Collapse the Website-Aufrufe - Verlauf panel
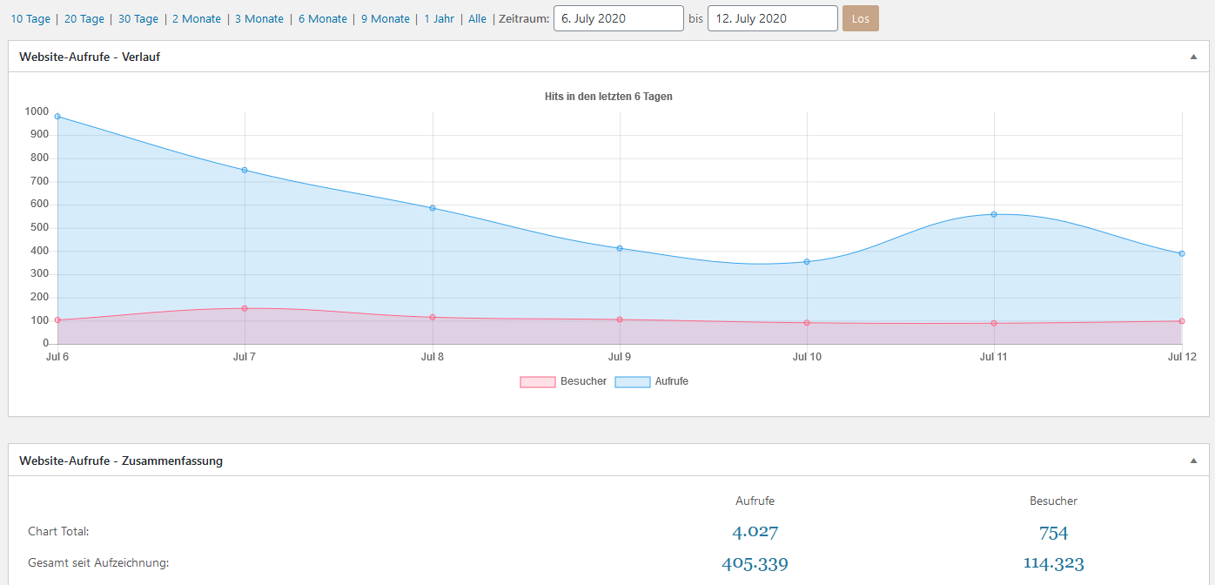 point(1194,57)
